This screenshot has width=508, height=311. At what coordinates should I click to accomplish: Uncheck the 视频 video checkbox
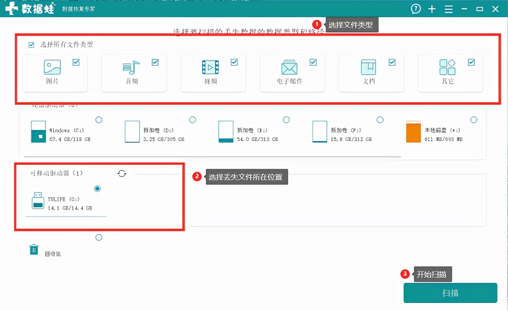[x=234, y=62]
